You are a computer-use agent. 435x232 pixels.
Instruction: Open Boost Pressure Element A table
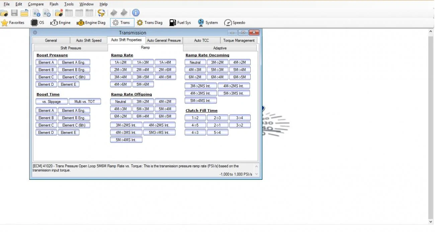[x=46, y=62]
